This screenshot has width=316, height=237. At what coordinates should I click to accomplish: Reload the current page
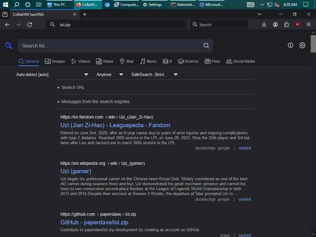tap(30, 25)
